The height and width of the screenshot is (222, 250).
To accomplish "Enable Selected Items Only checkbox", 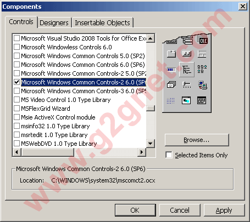I will 169,155.
